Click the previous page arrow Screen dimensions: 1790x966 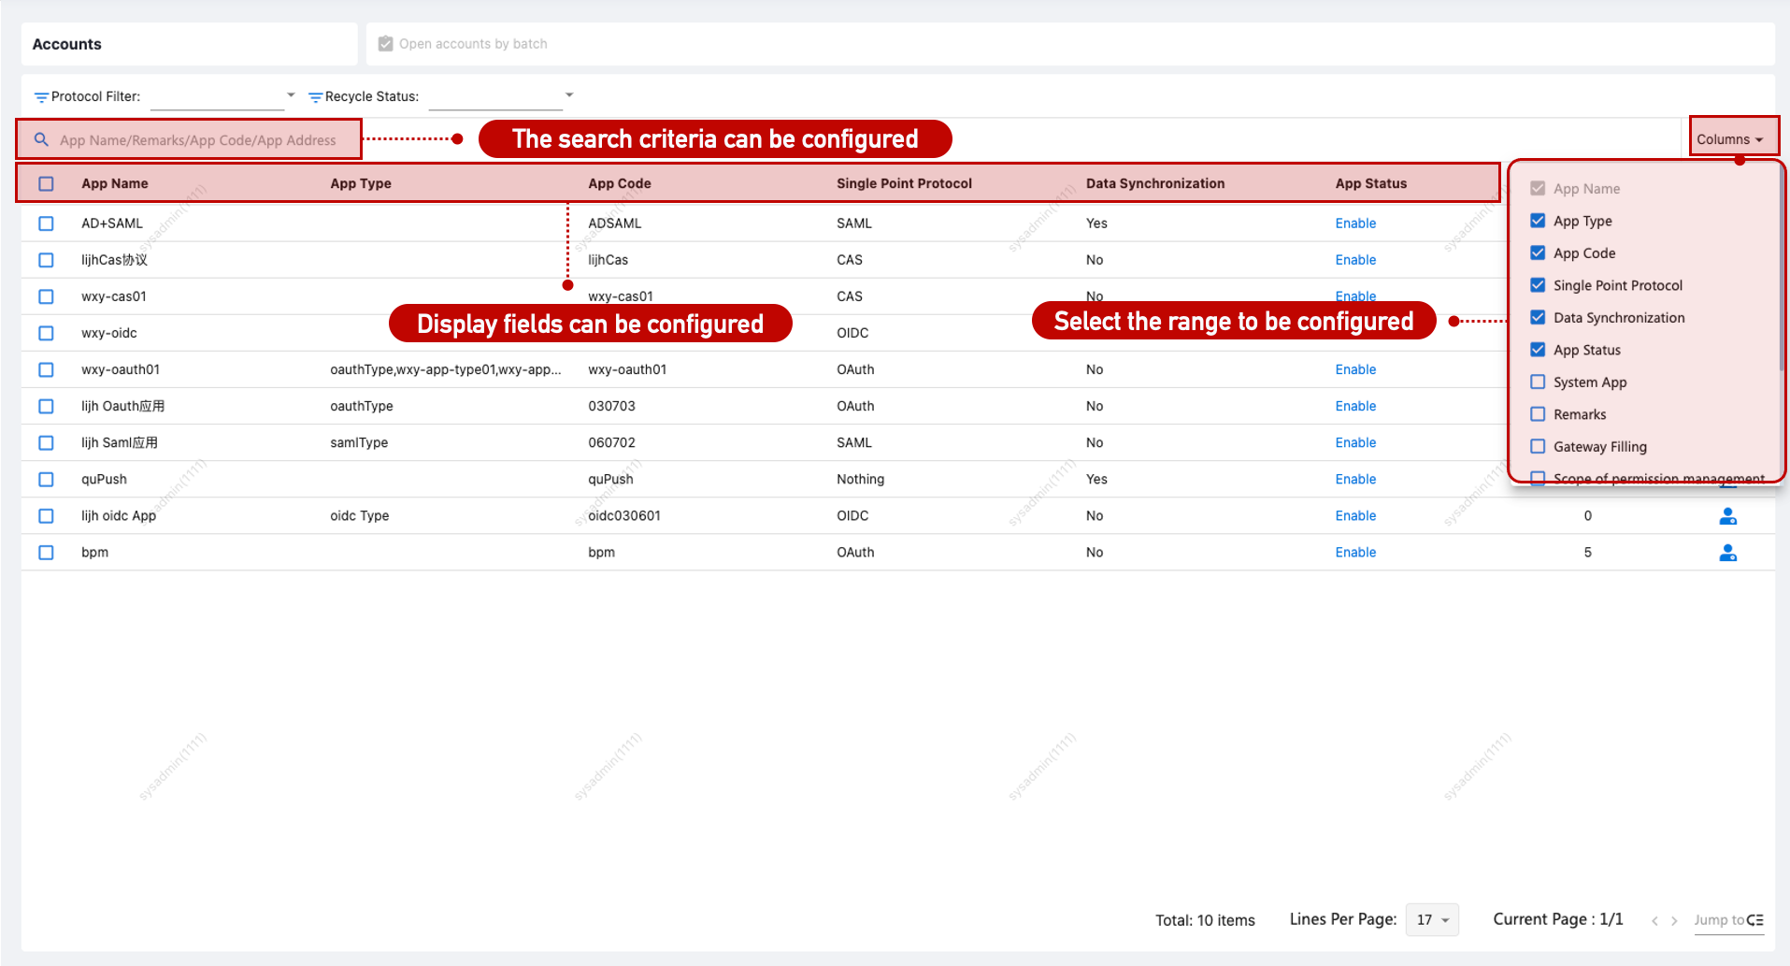point(1654,920)
